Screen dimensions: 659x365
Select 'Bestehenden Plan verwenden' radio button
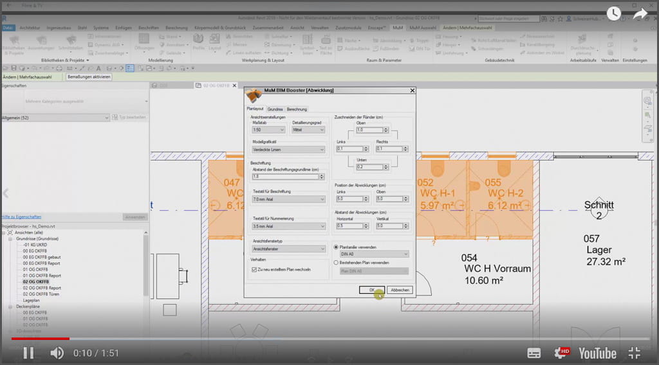(336, 262)
